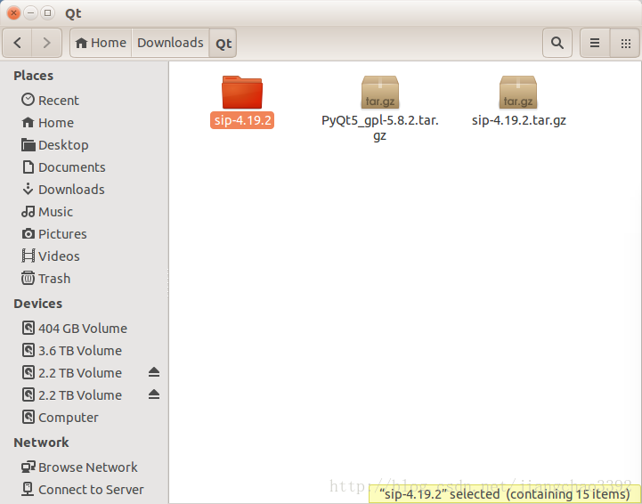
Task: Open Connect to Server label
Action: pyautogui.click(x=92, y=489)
